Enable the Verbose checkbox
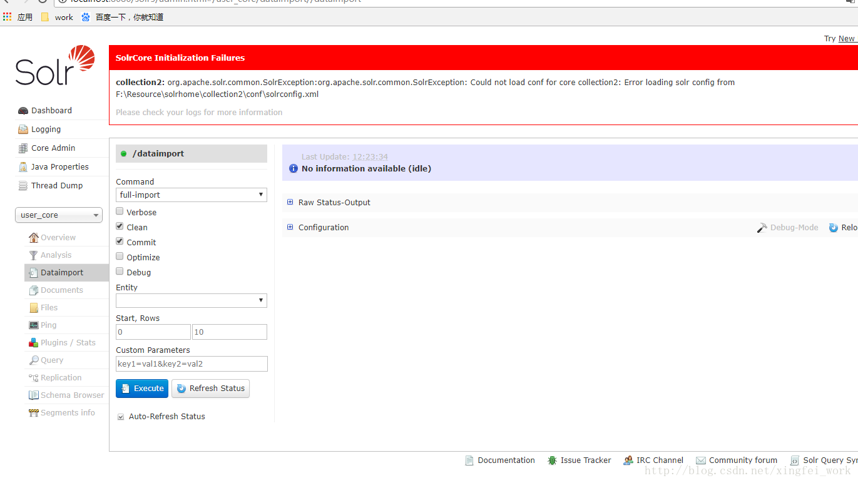The width and height of the screenshot is (858, 483). click(x=120, y=211)
